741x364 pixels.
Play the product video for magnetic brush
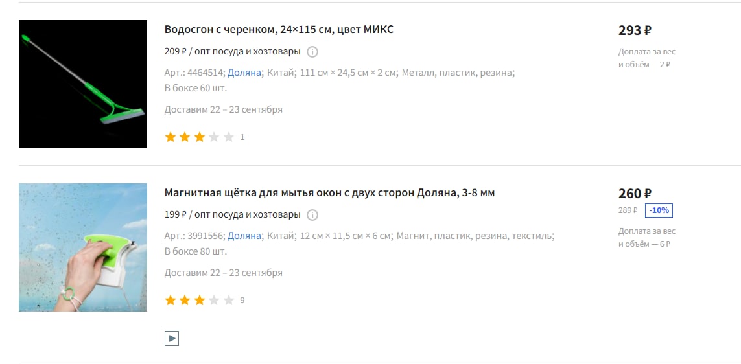(172, 338)
